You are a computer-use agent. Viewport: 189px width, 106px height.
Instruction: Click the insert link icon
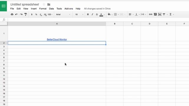pyautogui.click(x=151, y=14)
